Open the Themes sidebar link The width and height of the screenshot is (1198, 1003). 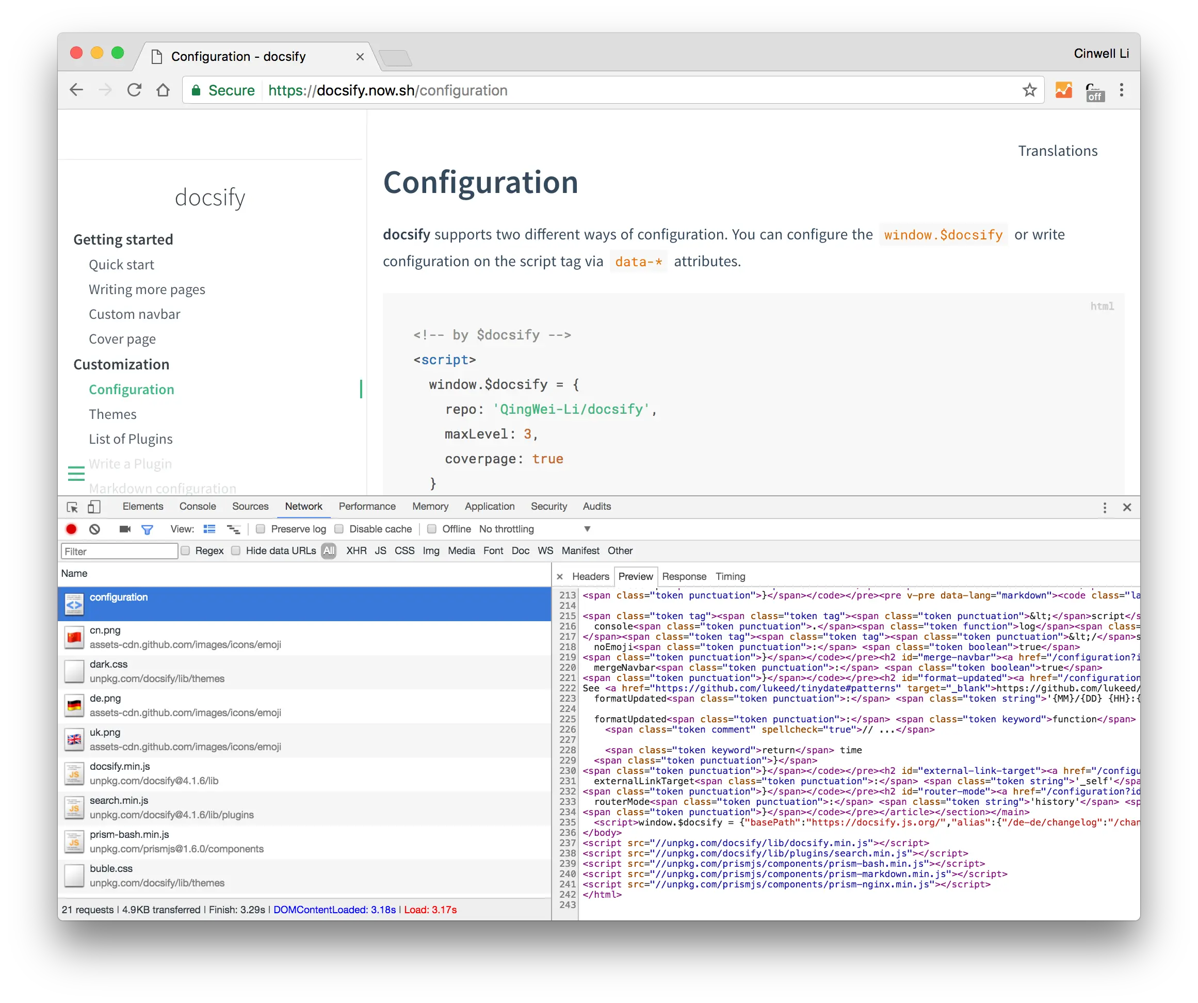tap(112, 414)
